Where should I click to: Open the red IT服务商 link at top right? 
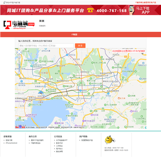[x=146, y=3]
